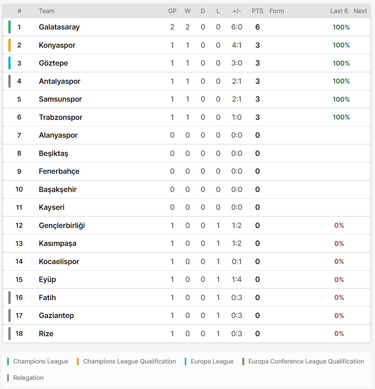Screen dimensions: 375x389
Task: Open the Galatasaray team row
Action: (186, 27)
